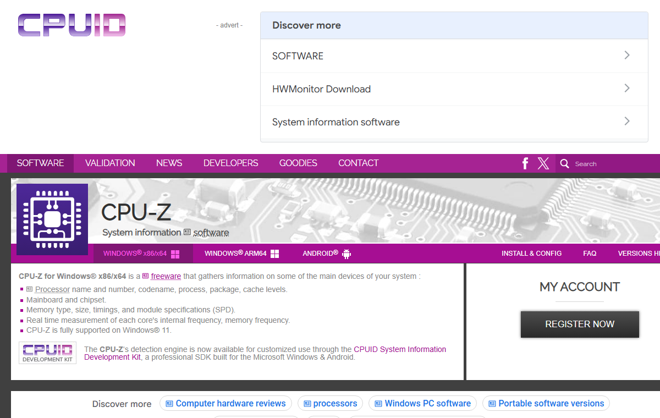The width and height of the screenshot is (660, 418).
Task: Open the VALIDATION menu
Action: pyautogui.click(x=110, y=163)
